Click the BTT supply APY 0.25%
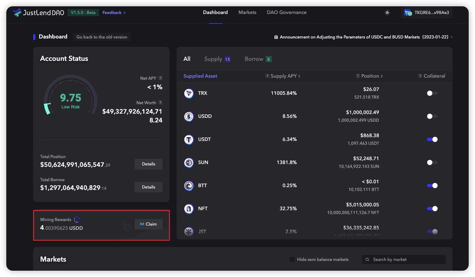The image size is (475, 277). click(290, 186)
